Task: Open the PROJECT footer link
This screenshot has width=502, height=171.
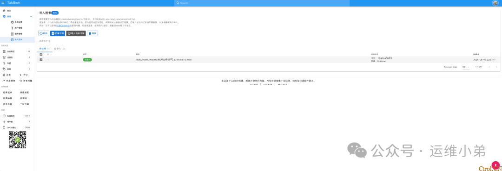Action: [283, 85]
